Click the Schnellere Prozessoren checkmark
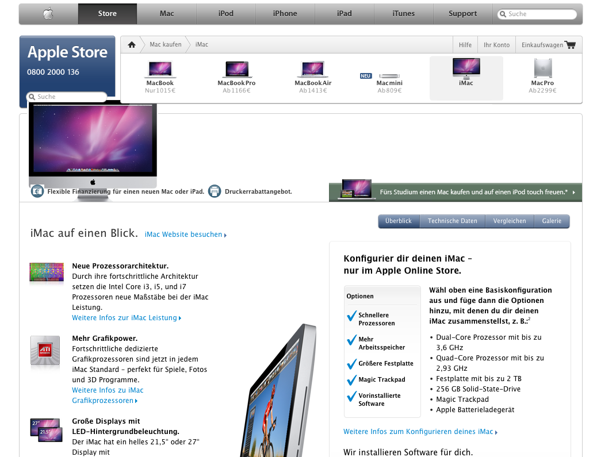Image resolution: width=597 pixels, height=457 pixels. coord(352,316)
